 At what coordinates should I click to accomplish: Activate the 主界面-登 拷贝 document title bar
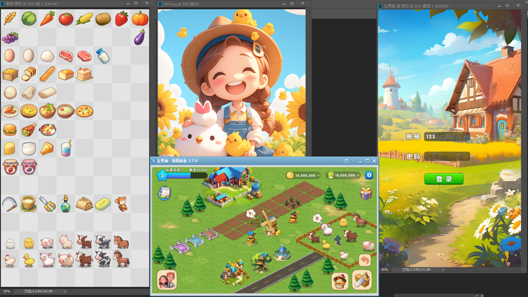417,6
